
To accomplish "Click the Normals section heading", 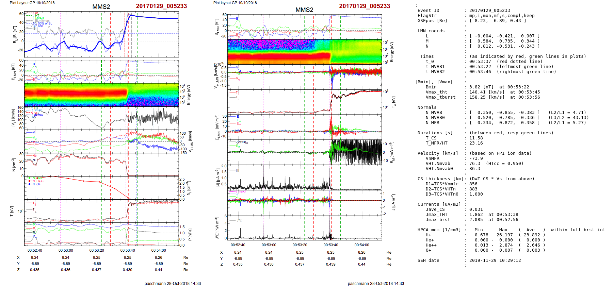I will pos(427,107).
